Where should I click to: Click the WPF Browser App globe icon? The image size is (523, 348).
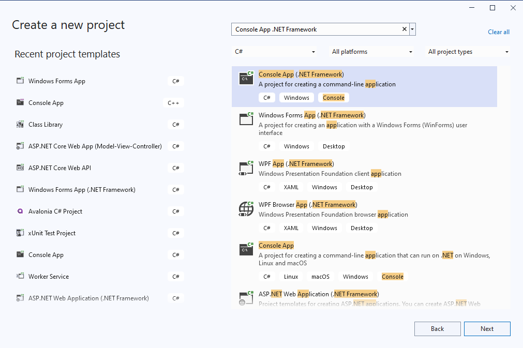coord(246,208)
